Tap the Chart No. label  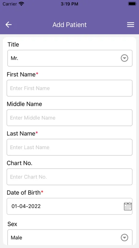coord(20,163)
